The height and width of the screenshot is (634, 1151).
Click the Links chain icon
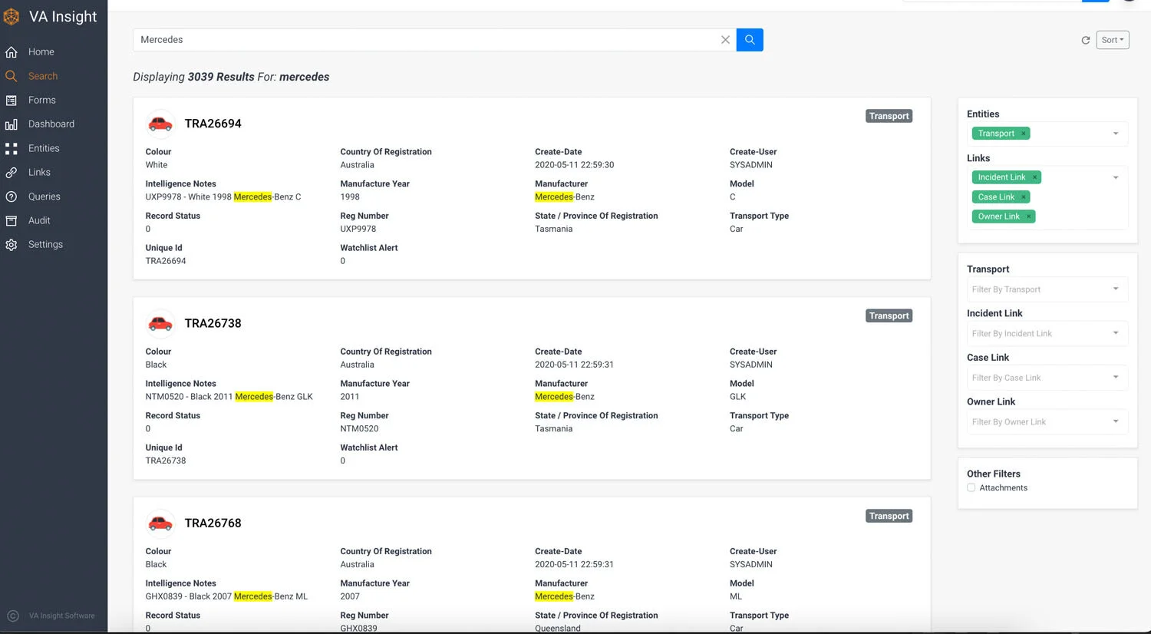point(12,173)
